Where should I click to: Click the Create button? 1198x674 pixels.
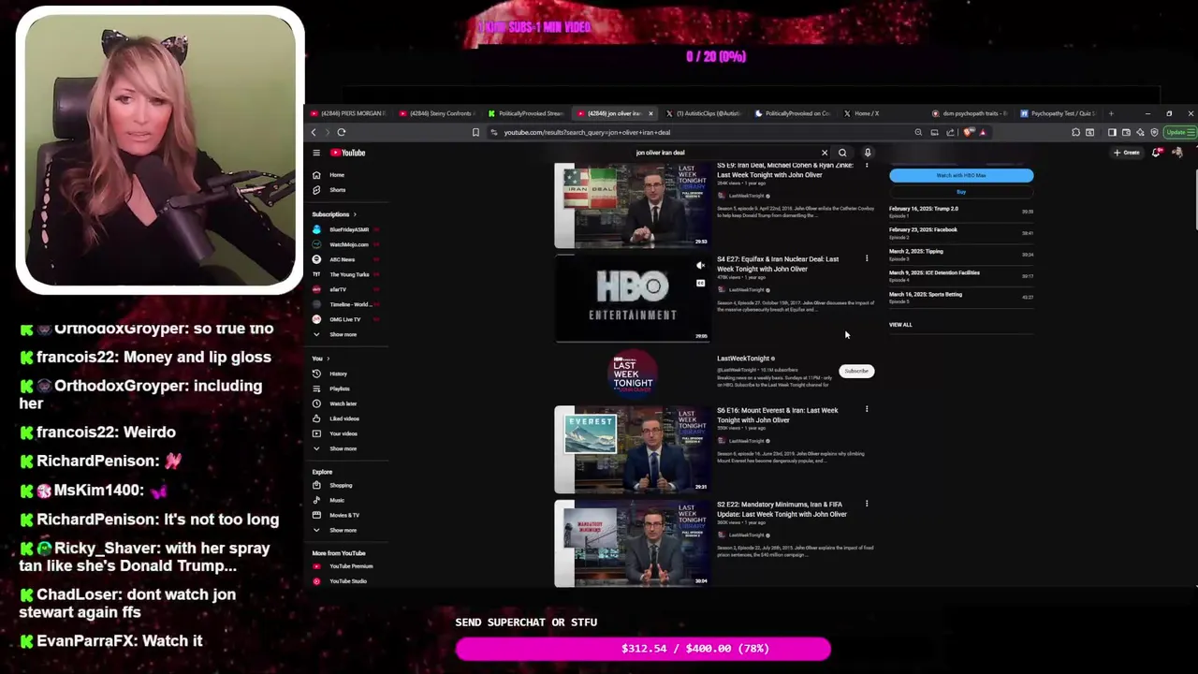tap(1127, 153)
